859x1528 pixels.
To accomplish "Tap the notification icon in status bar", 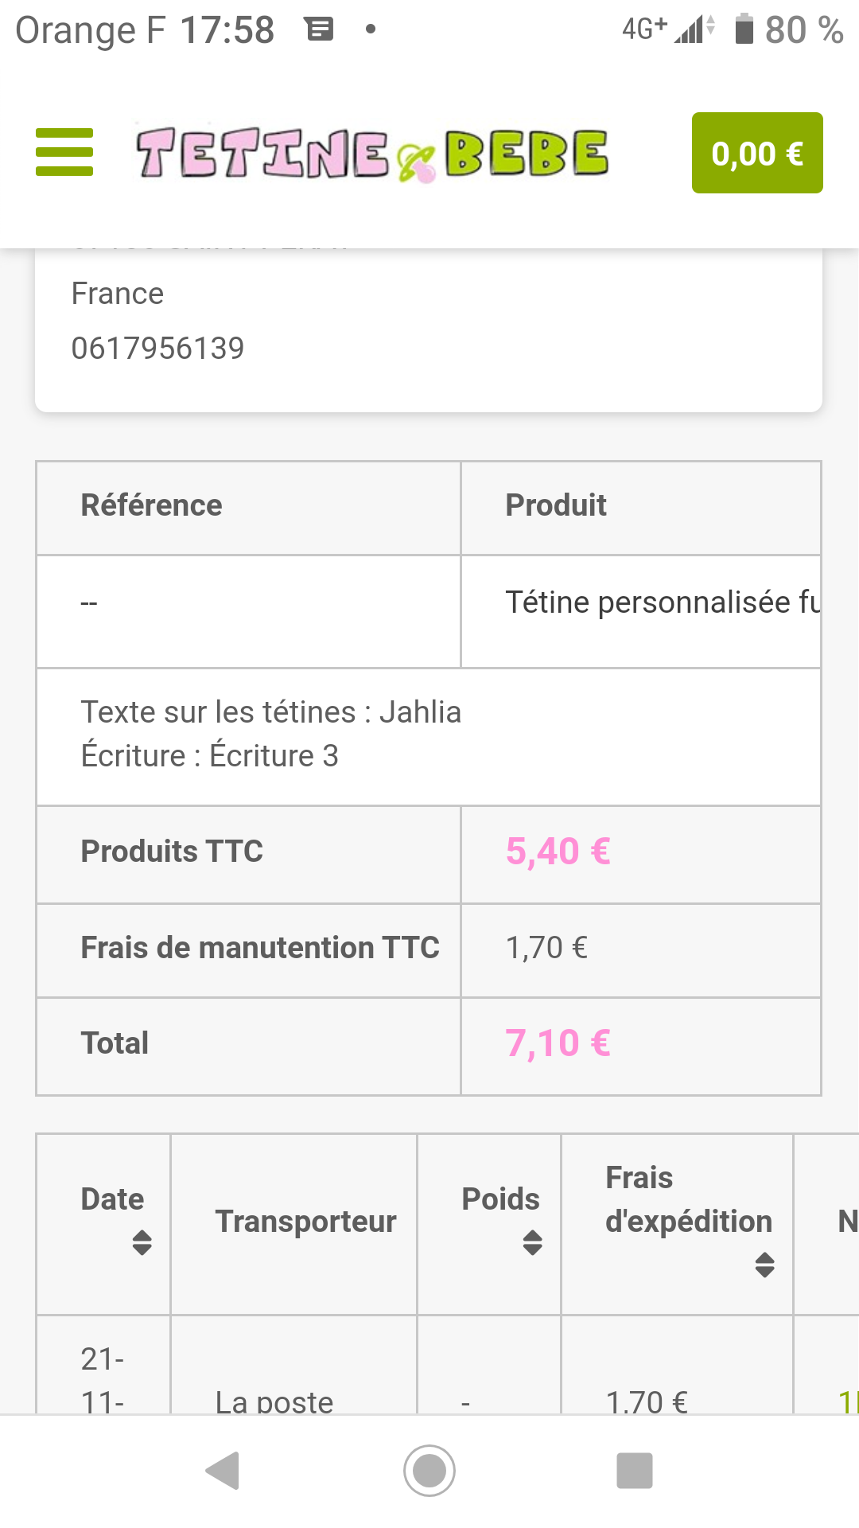I will tap(319, 30).
